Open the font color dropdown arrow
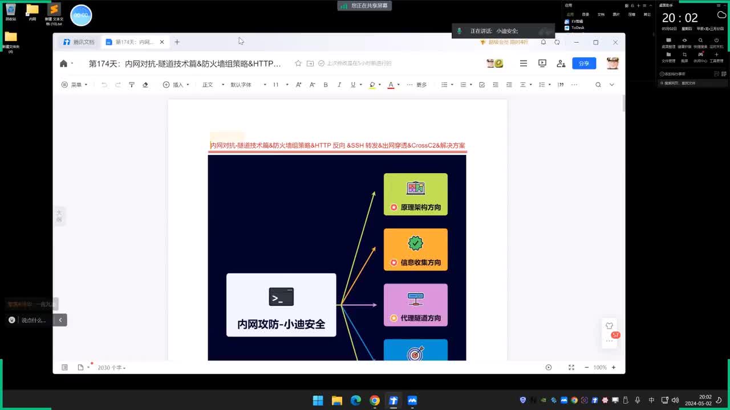Image resolution: width=730 pixels, height=410 pixels. (x=398, y=85)
